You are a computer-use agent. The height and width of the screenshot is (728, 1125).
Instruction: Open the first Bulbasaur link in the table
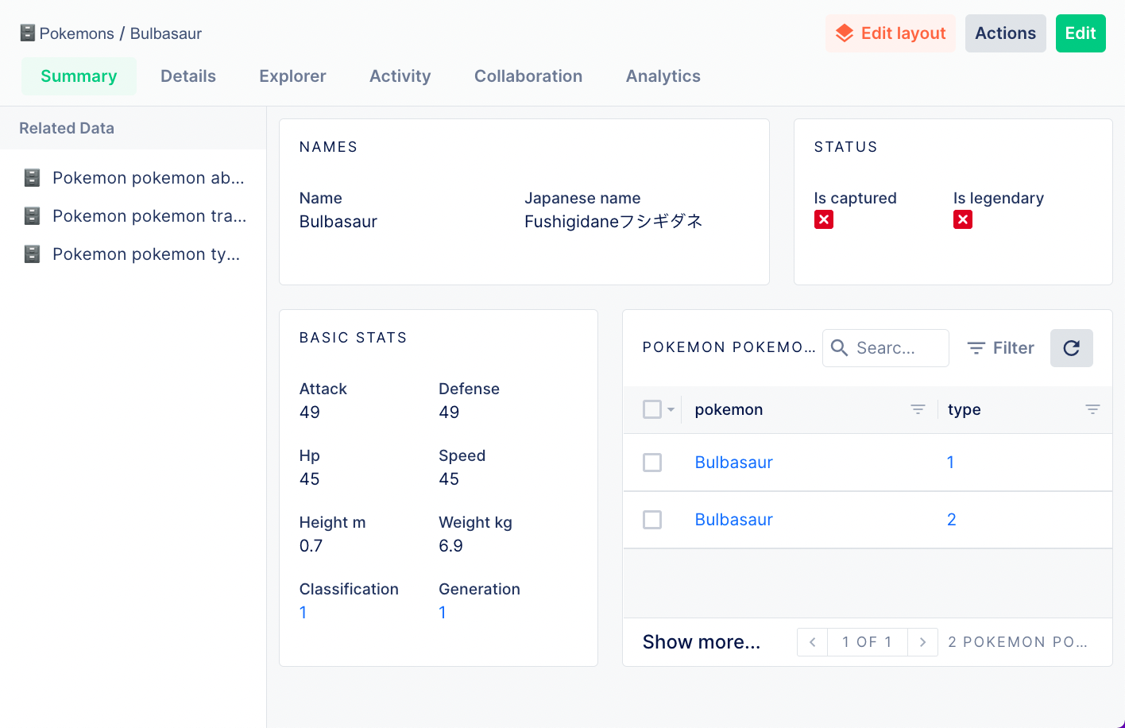[734, 463]
